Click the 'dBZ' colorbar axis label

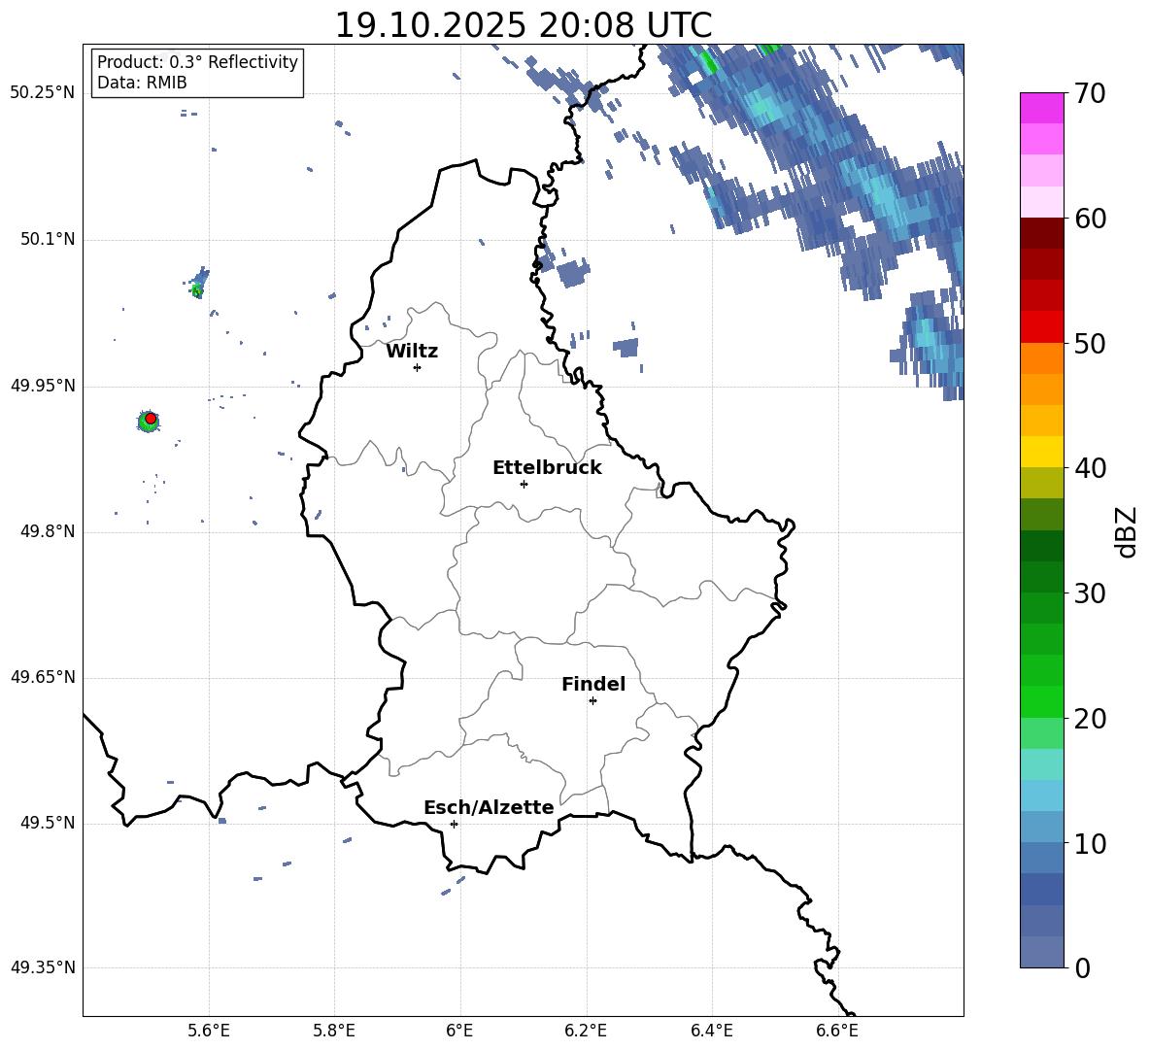(x=1126, y=531)
